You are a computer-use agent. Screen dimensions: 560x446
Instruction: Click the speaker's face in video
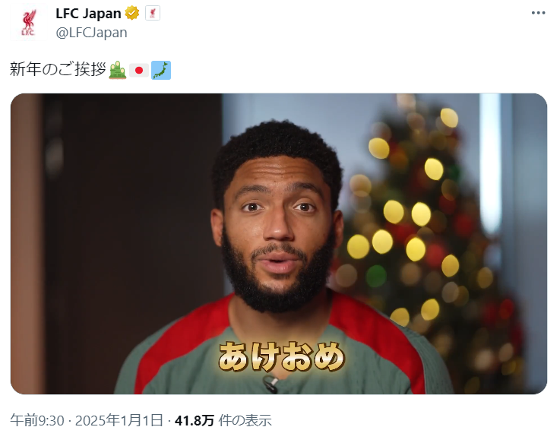click(x=278, y=229)
